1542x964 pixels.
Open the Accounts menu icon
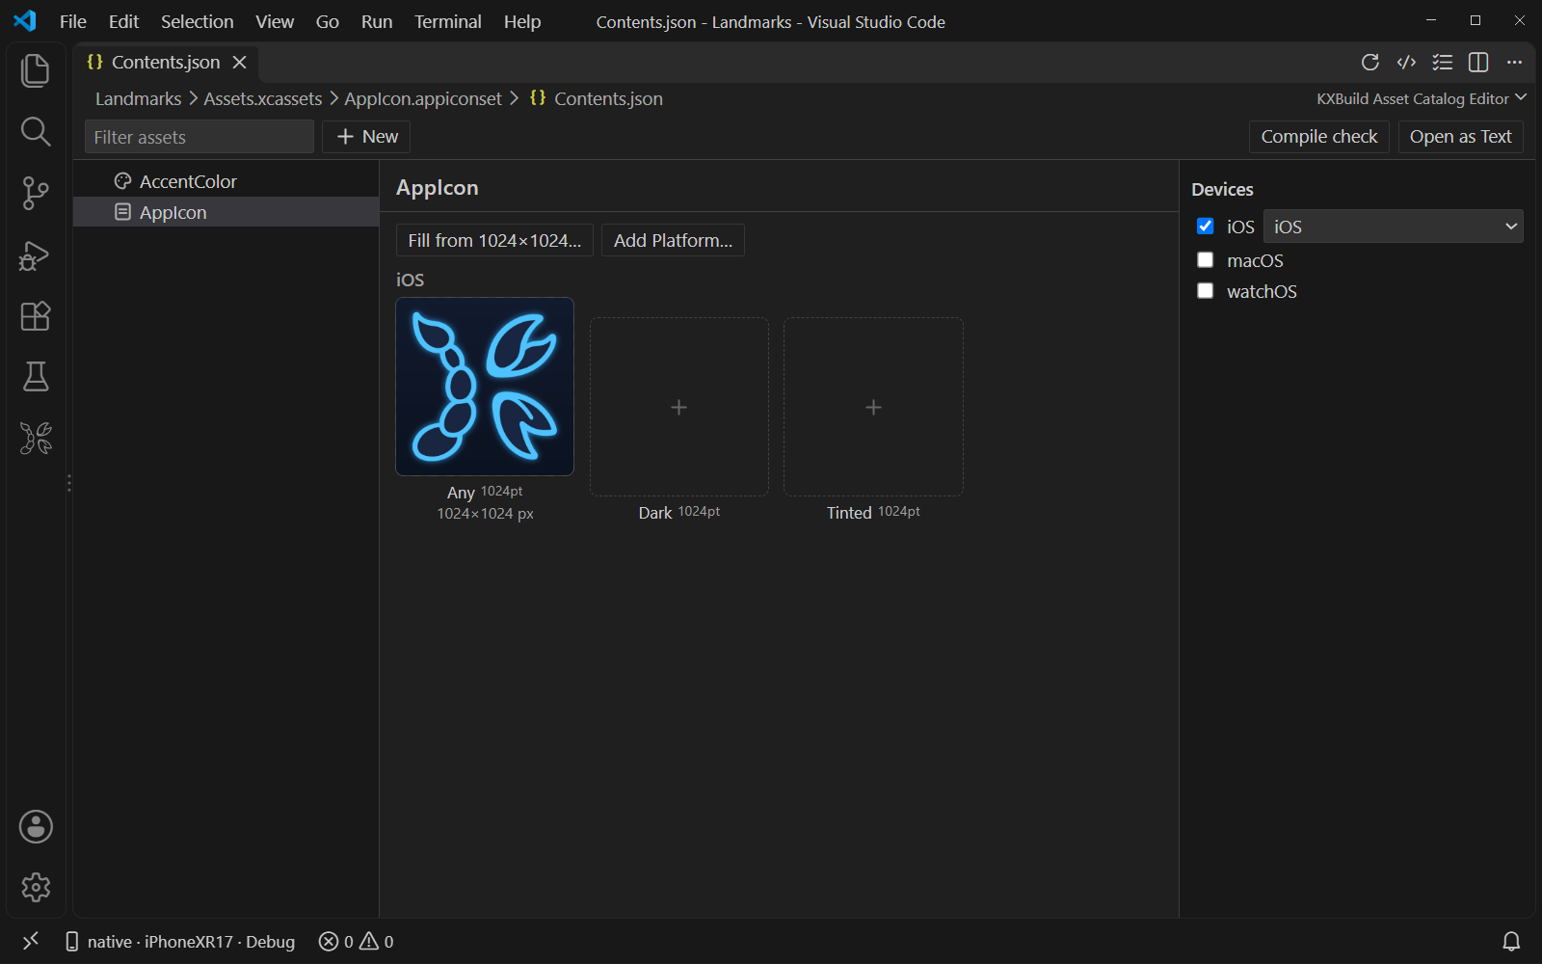click(36, 827)
